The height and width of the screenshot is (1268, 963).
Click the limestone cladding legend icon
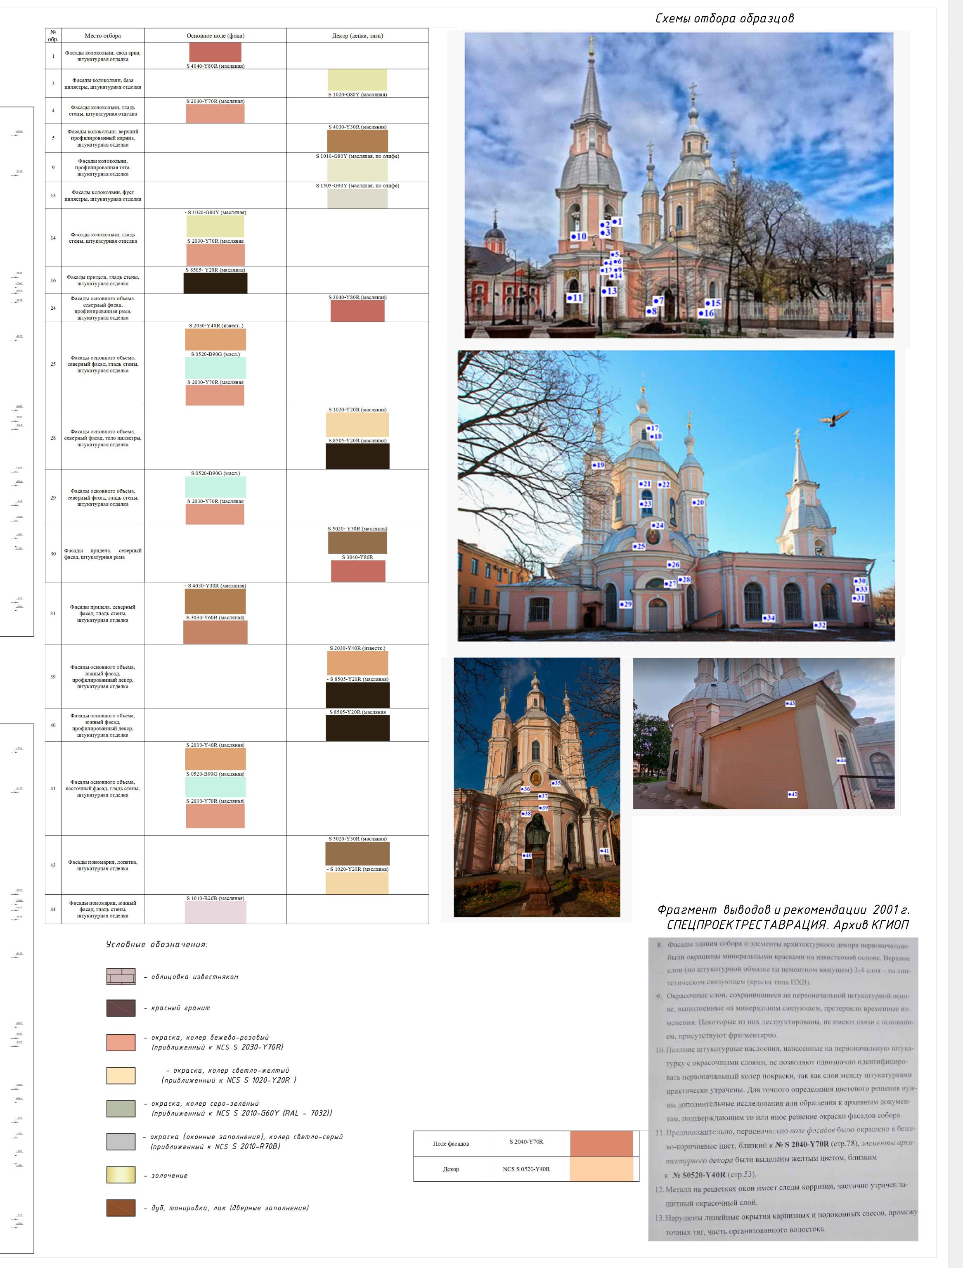(121, 977)
